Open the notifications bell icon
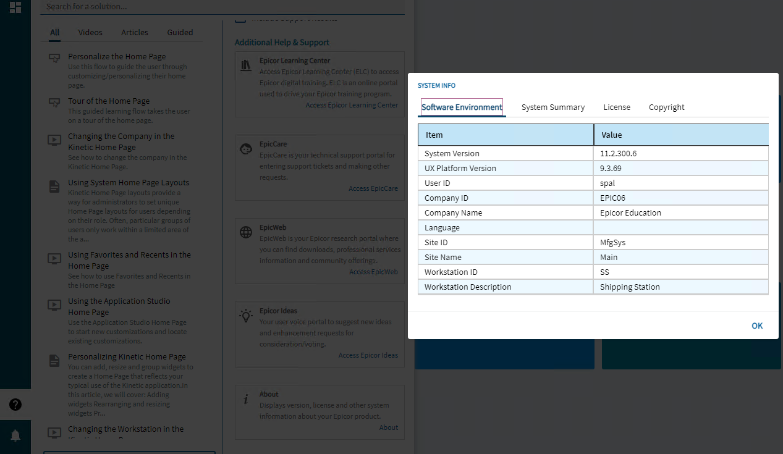Screen dimensions: 783x454 tap(15, 435)
